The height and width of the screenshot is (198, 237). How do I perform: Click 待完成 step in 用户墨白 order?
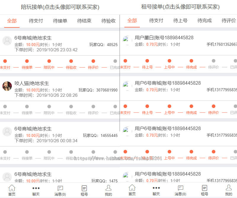click(191, 64)
